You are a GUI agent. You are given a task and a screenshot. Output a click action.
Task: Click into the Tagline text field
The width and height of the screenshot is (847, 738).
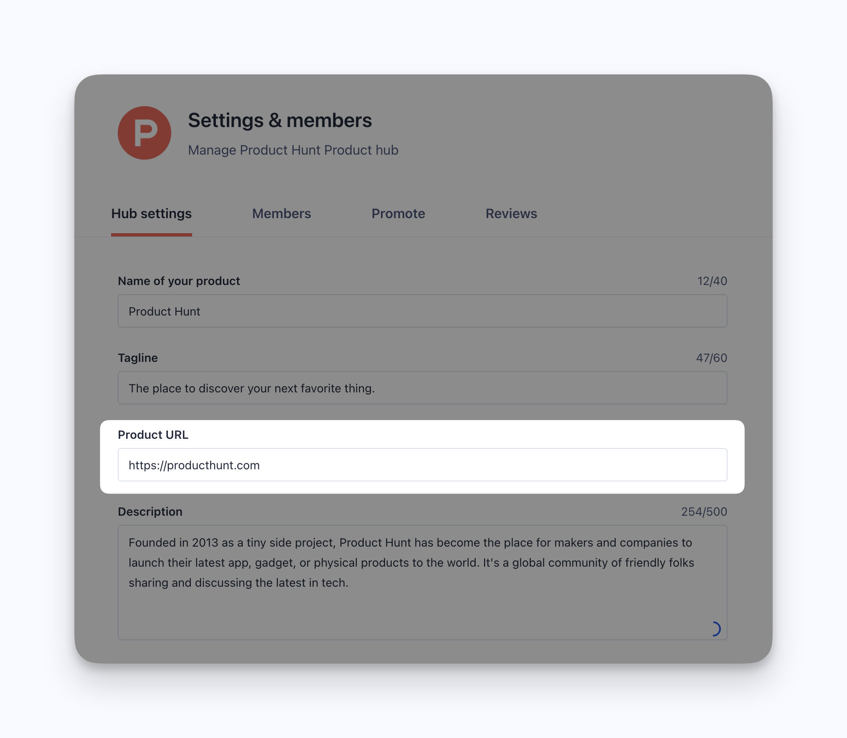click(x=422, y=388)
